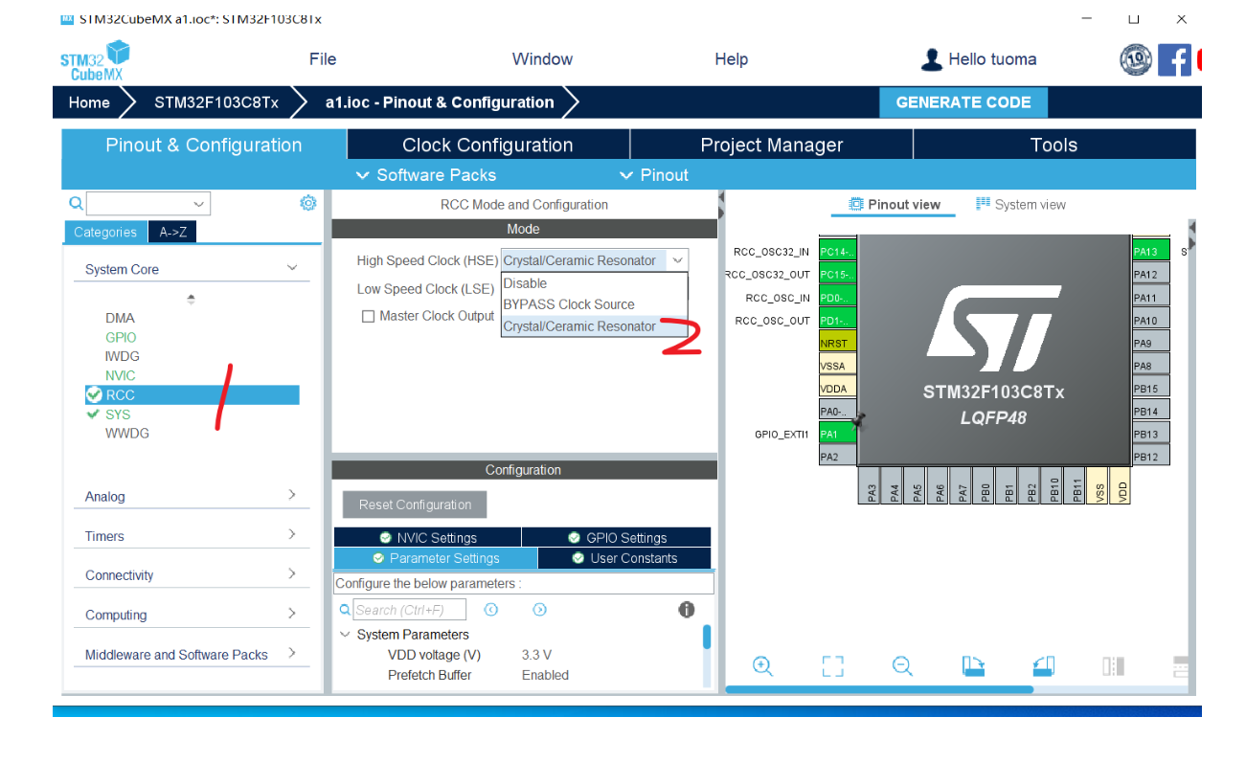The width and height of the screenshot is (1246, 762).
Task: Expand the Timers category
Action: 292,534
